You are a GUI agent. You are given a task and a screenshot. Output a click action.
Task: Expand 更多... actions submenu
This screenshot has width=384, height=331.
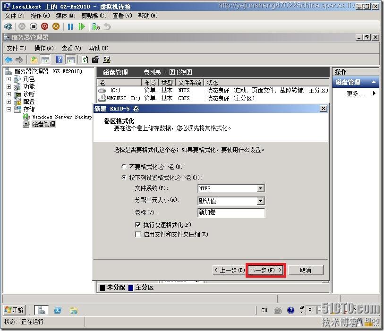coord(374,93)
